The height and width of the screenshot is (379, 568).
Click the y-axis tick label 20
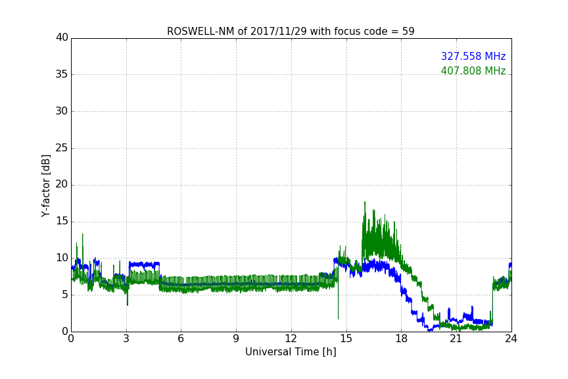click(x=62, y=184)
